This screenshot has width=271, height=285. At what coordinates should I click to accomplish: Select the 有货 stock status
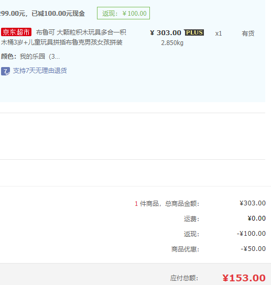click(248, 33)
